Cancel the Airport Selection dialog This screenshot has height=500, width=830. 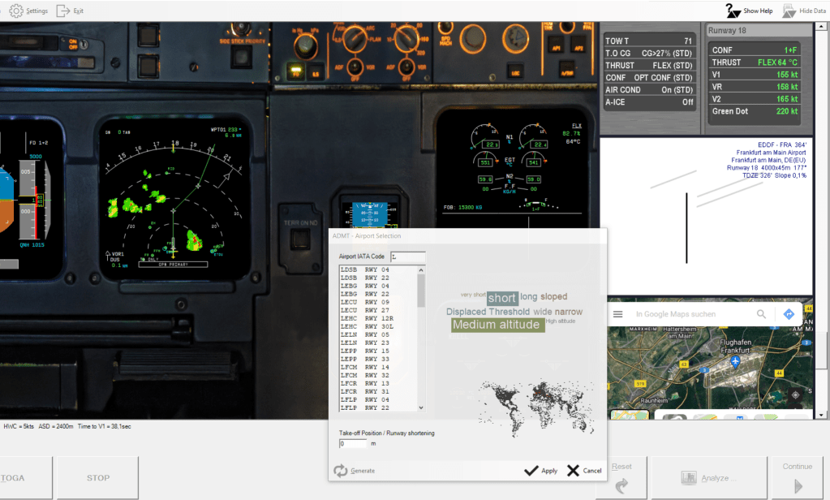click(x=584, y=471)
